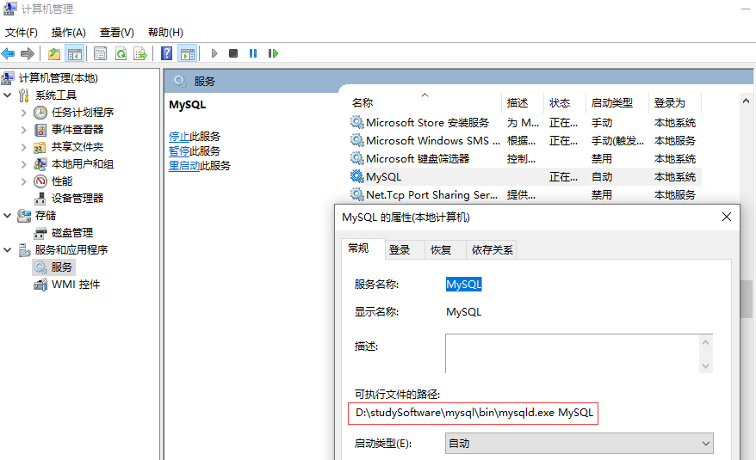Image resolution: width=756 pixels, height=460 pixels.
Task: Open the 操作(A) menu
Action: [69, 33]
